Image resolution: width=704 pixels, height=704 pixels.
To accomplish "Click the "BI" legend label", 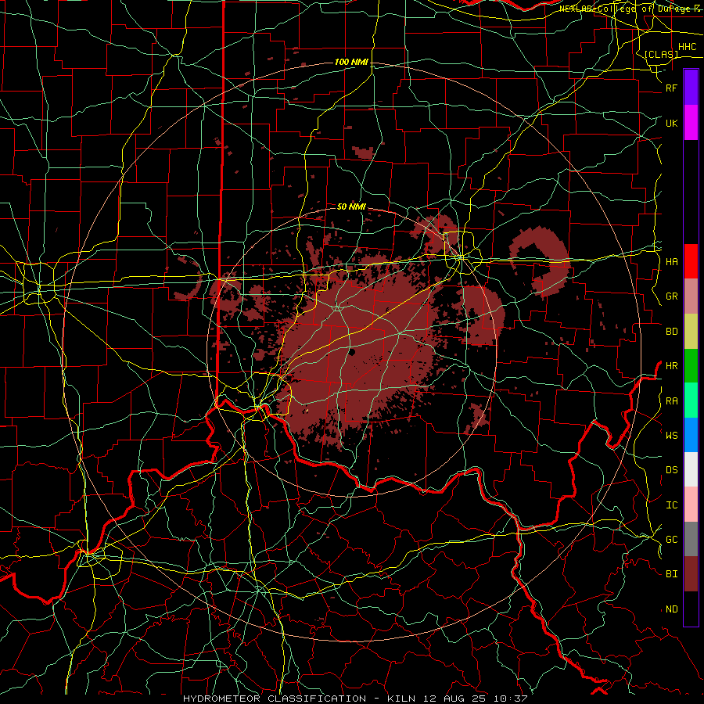I will click(x=671, y=574).
